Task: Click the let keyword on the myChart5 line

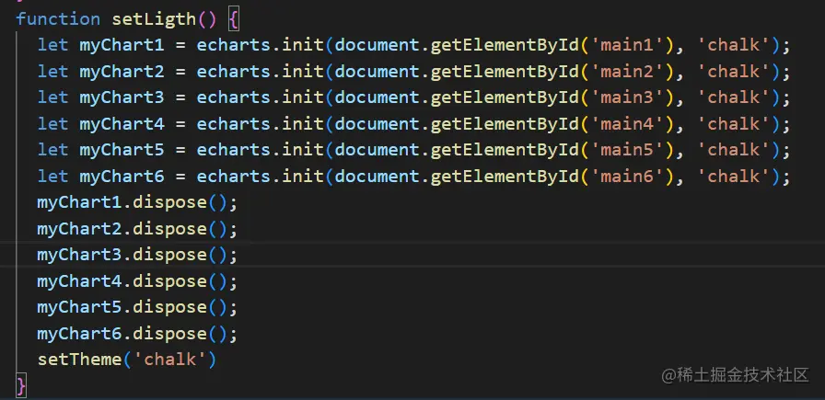Action: pyautogui.click(x=52, y=151)
